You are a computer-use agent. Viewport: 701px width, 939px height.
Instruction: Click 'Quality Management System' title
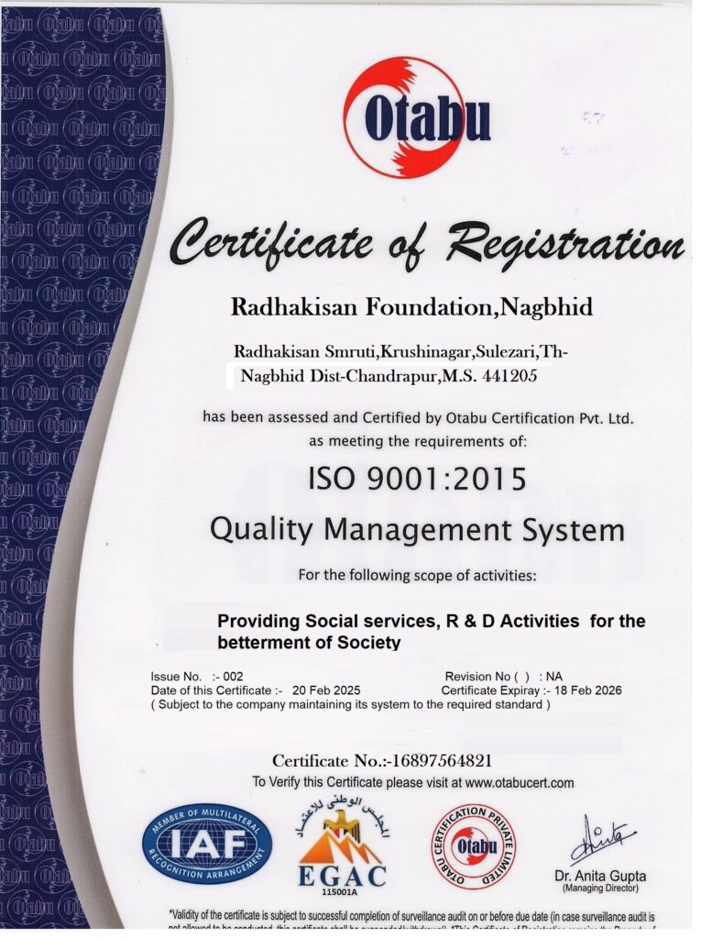417,531
